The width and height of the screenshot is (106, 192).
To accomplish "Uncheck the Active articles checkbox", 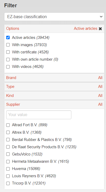I will (x=8, y=38).
